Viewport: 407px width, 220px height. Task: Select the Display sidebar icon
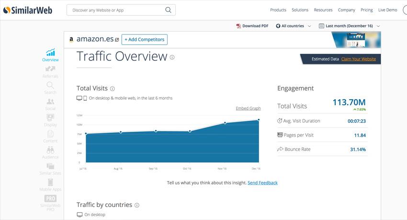[x=50, y=117]
